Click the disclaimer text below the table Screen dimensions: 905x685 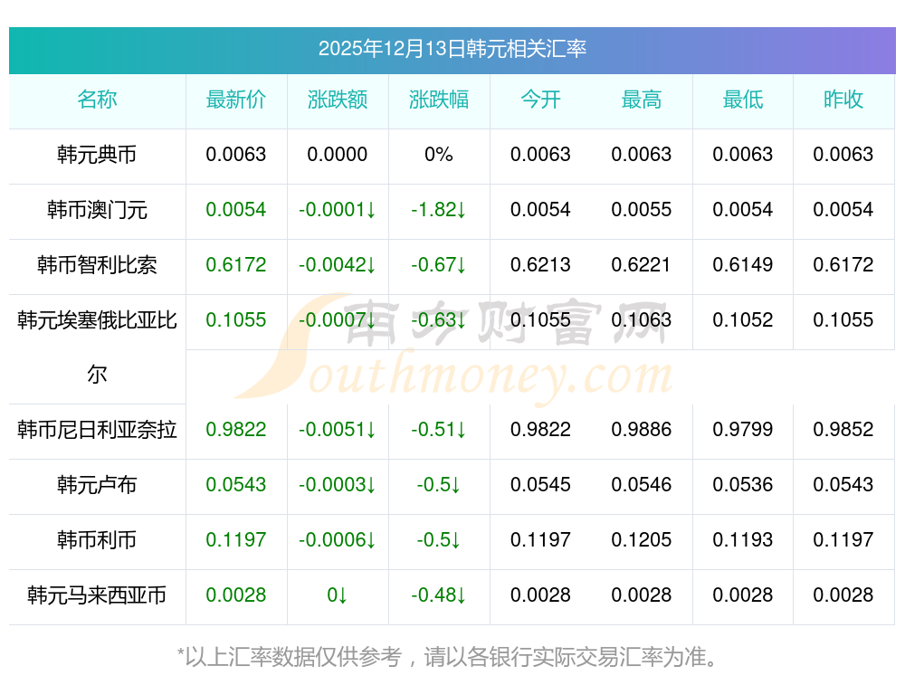click(447, 657)
